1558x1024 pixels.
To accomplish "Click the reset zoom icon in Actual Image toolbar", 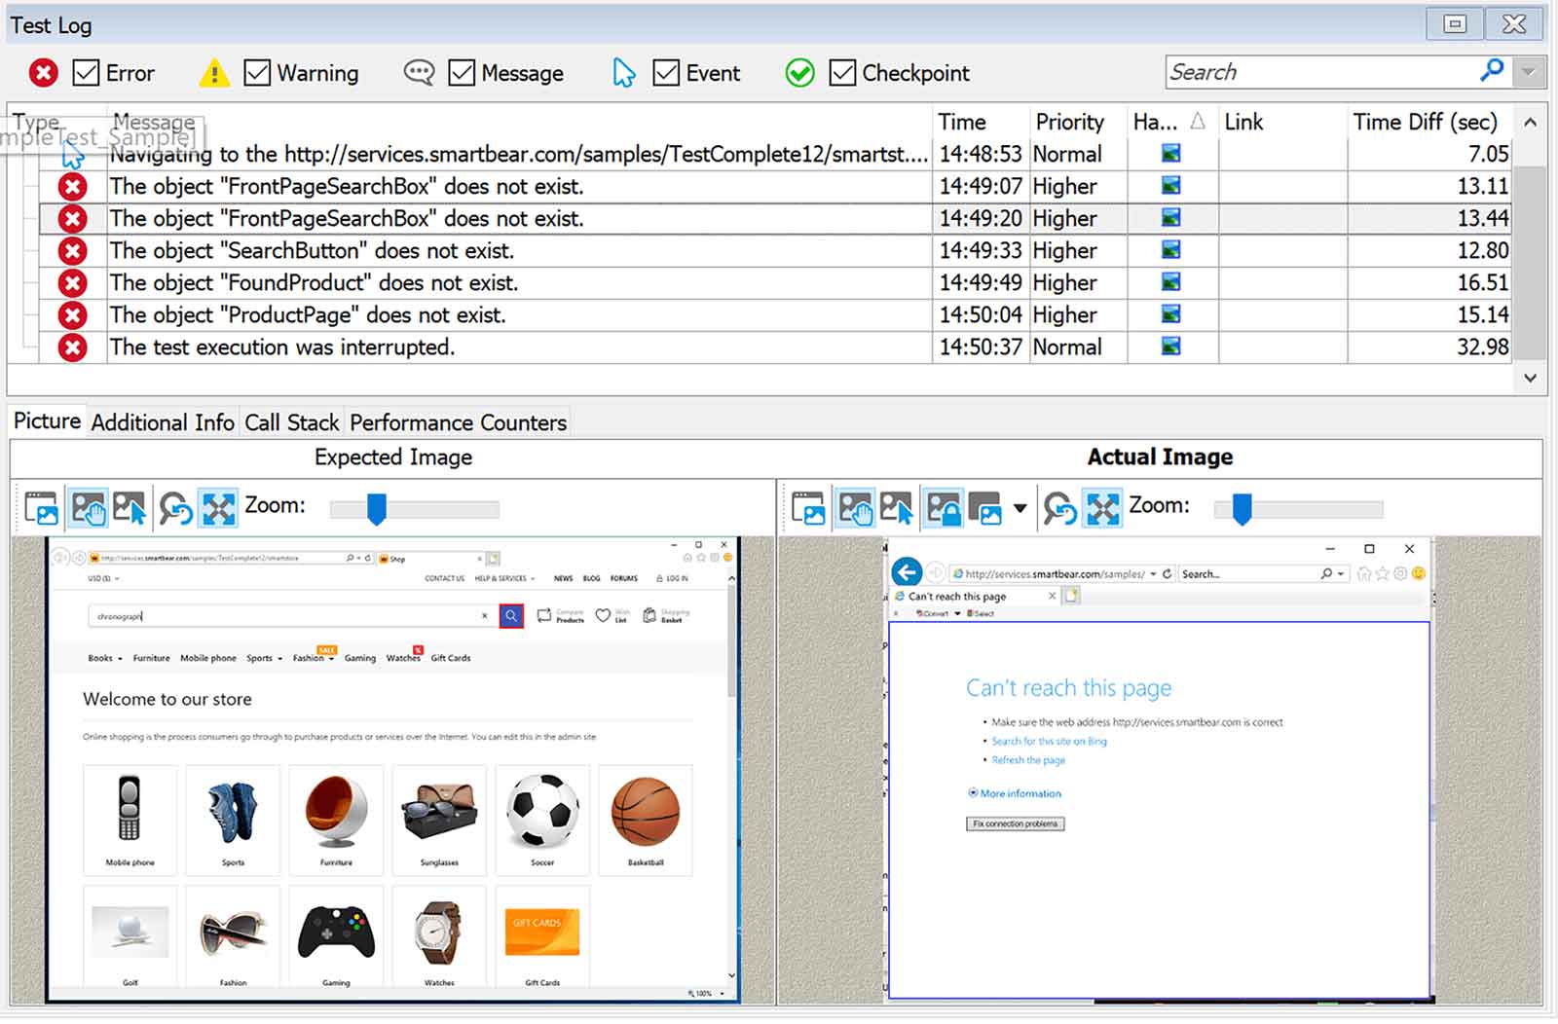I will (1059, 508).
